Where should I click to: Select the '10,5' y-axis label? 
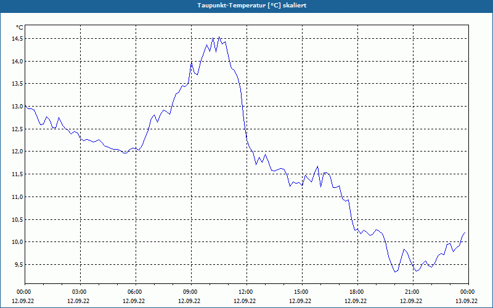point(17,219)
